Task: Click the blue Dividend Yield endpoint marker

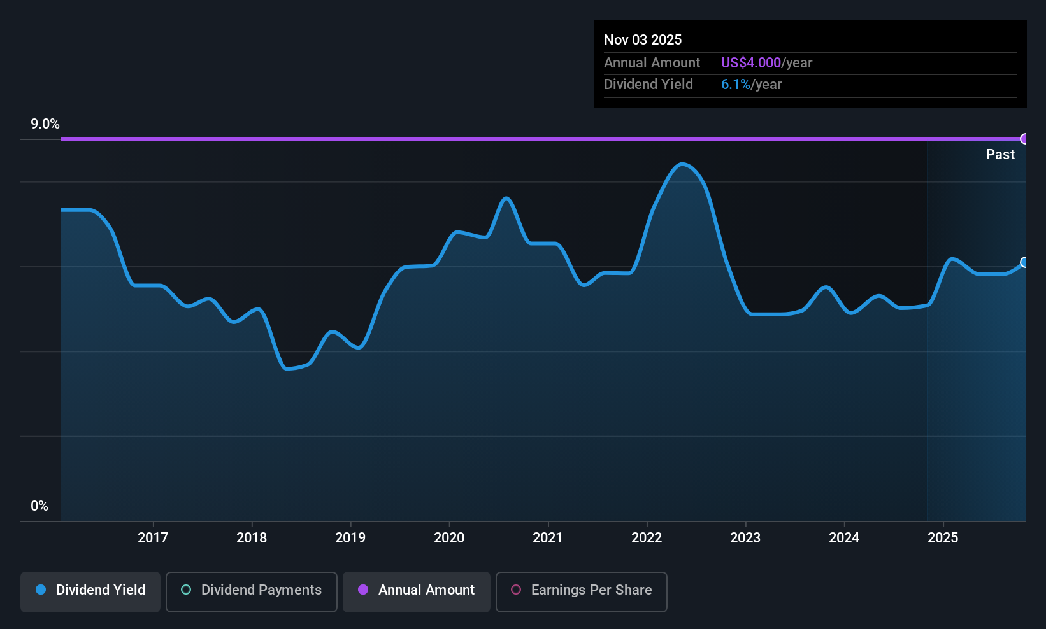Action: point(1024,262)
